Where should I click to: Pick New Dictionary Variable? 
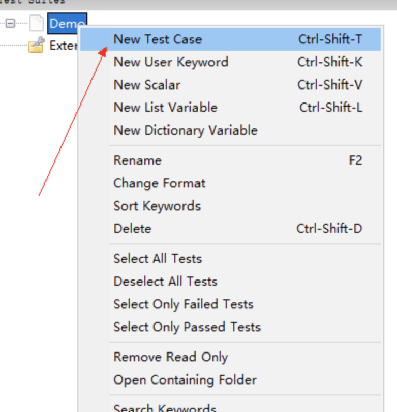(x=231, y=130)
